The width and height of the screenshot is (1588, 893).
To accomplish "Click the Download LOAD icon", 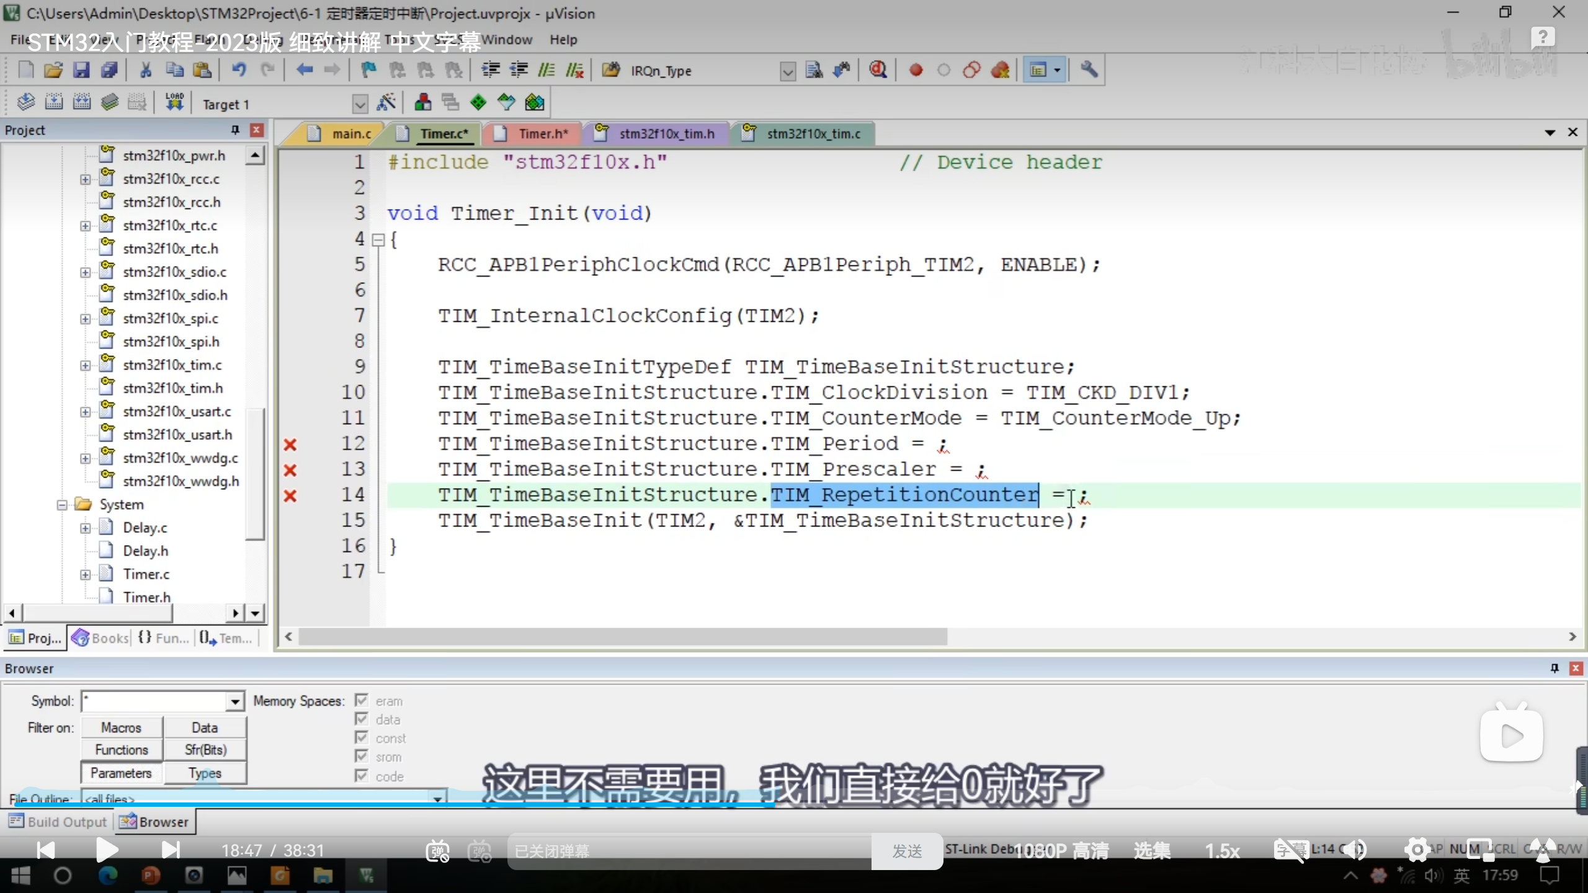I will [174, 102].
